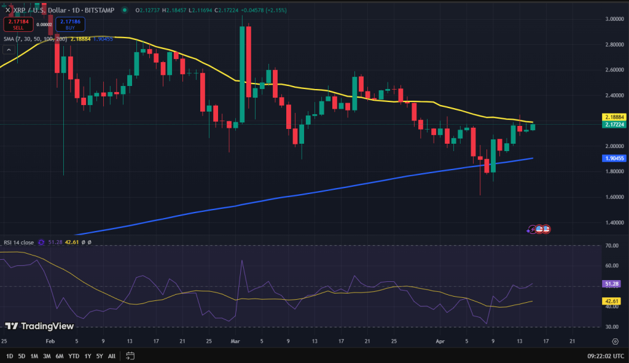Click the SMA indicator legend label
This screenshot has width=629, height=363.
(x=35, y=39)
